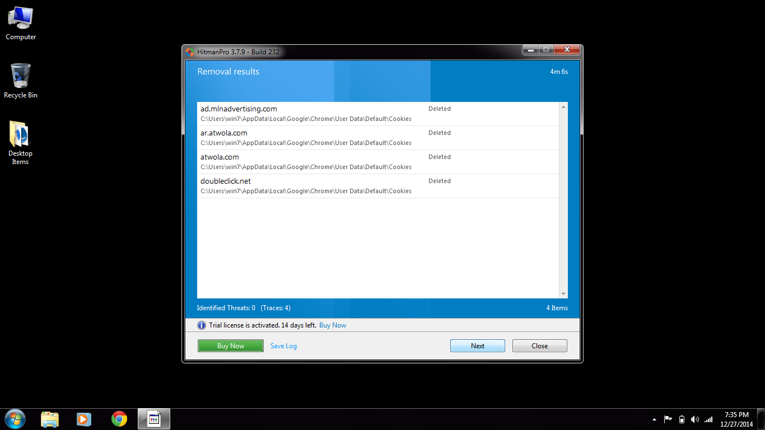Screen dimensions: 765x430
Task: Click the 4 Items count text
Action: [557, 308]
